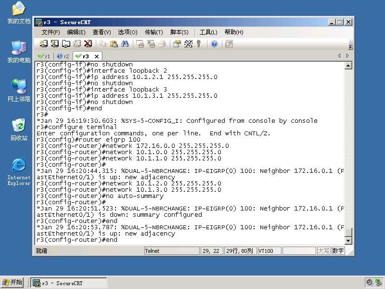The height and width of the screenshot is (289, 385).
Task: Click the 'network 172.16.0.0 255.255.255.0' line
Action: point(133,146)
